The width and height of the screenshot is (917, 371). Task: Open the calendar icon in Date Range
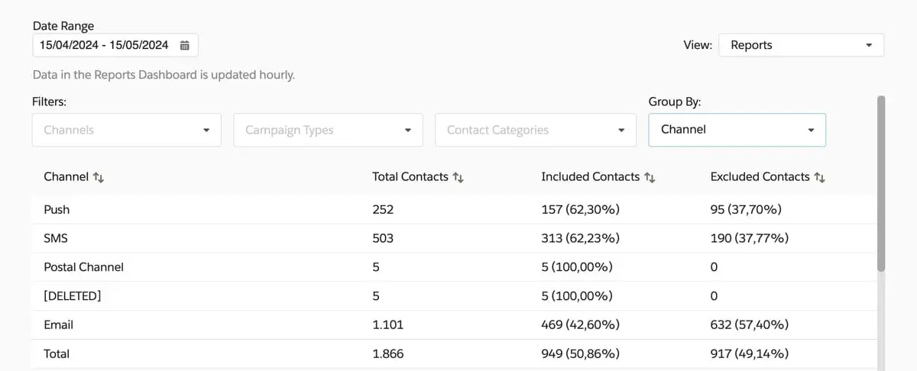coord(184,45)
